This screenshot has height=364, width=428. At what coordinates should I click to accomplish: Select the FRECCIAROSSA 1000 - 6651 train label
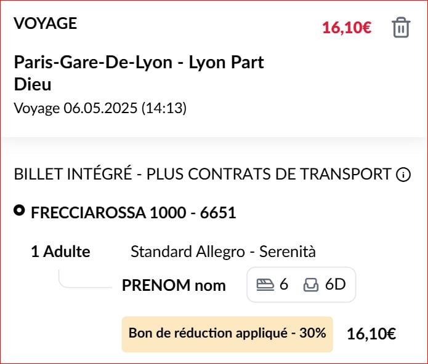(134, 213)
